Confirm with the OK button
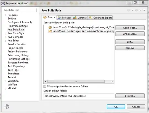This screenshot has height=113, width=149. point(116,107)
